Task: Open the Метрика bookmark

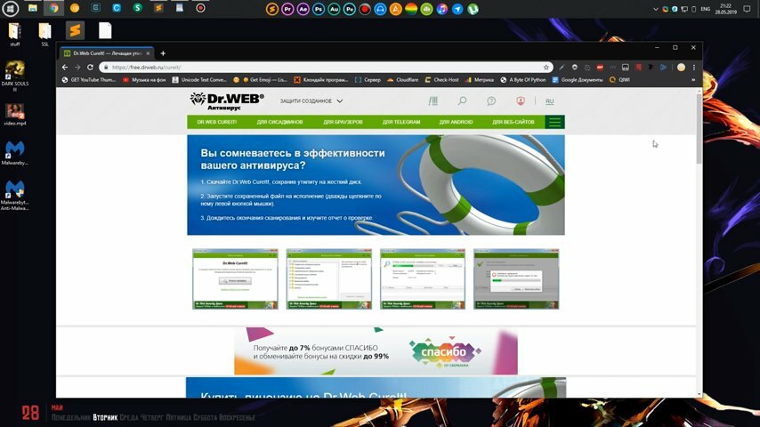Action: [x=480, y=80]
